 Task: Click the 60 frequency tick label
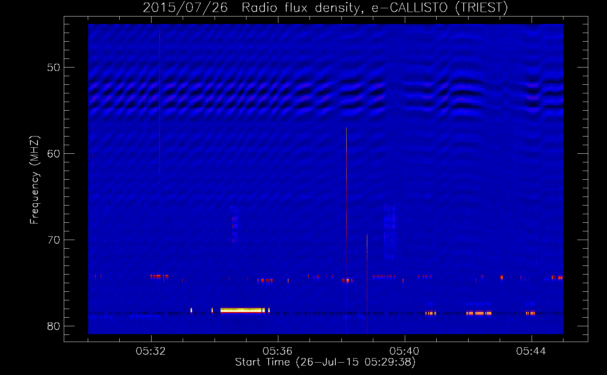54,154
